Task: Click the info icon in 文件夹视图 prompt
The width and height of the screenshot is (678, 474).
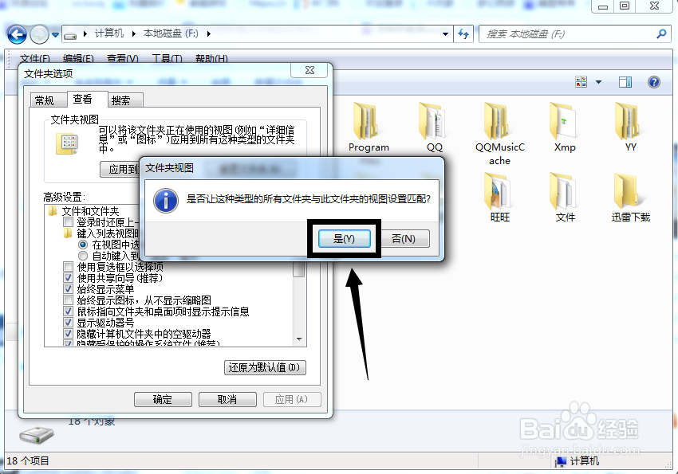Action: (166, 201)
